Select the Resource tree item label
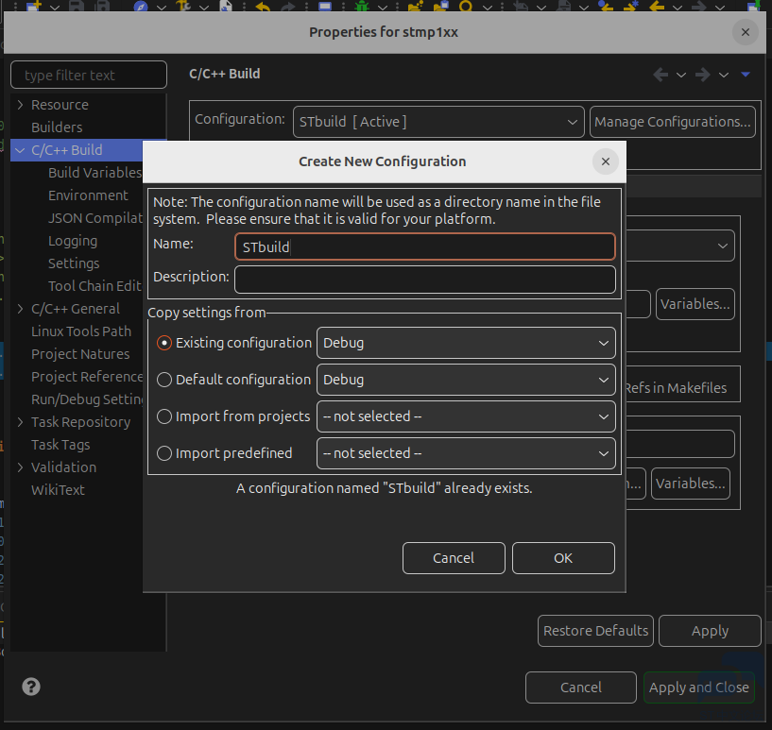This screenshot has height=730, width=772. [60, 105]
